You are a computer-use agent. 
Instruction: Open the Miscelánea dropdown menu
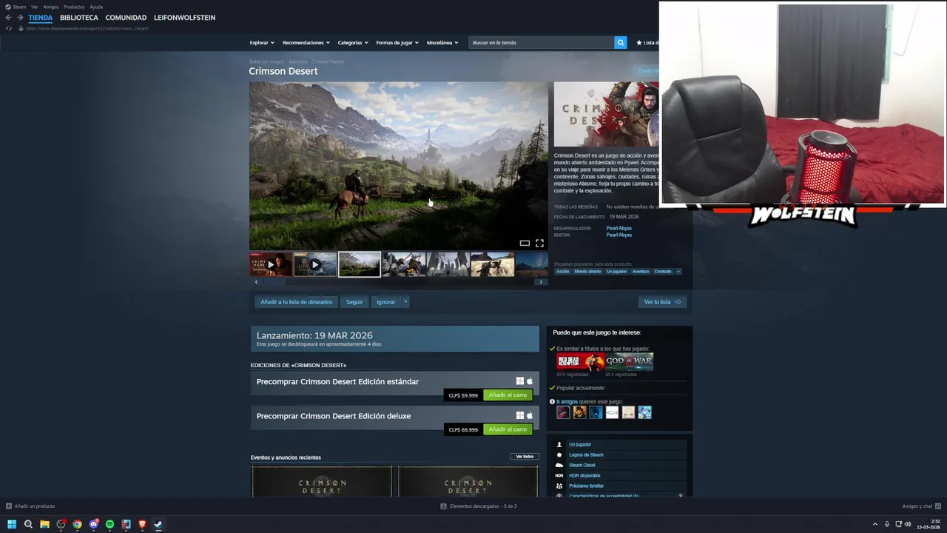click(442, 43)
